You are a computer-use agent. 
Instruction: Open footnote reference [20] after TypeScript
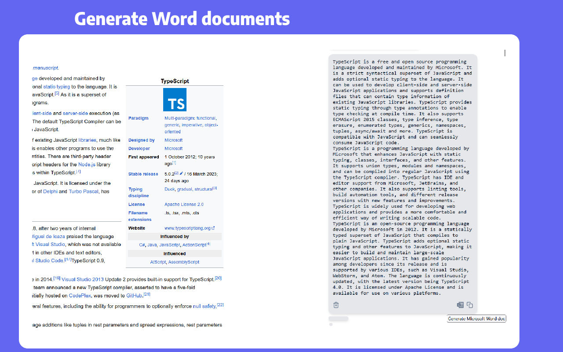pos(218,278)
